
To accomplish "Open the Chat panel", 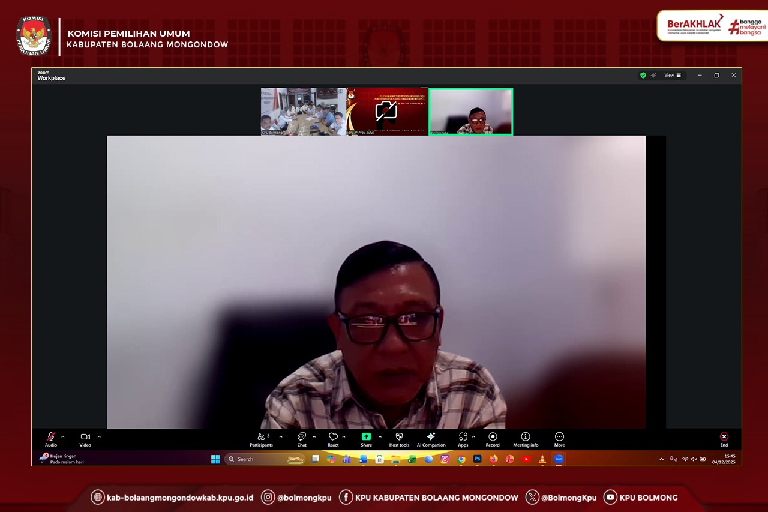I will (x=302, y=438).
